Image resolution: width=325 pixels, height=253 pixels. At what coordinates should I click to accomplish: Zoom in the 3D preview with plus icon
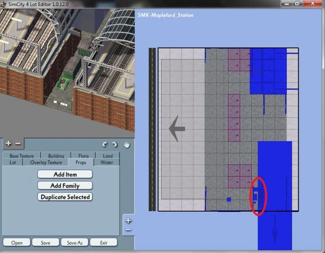pos(9,143)
